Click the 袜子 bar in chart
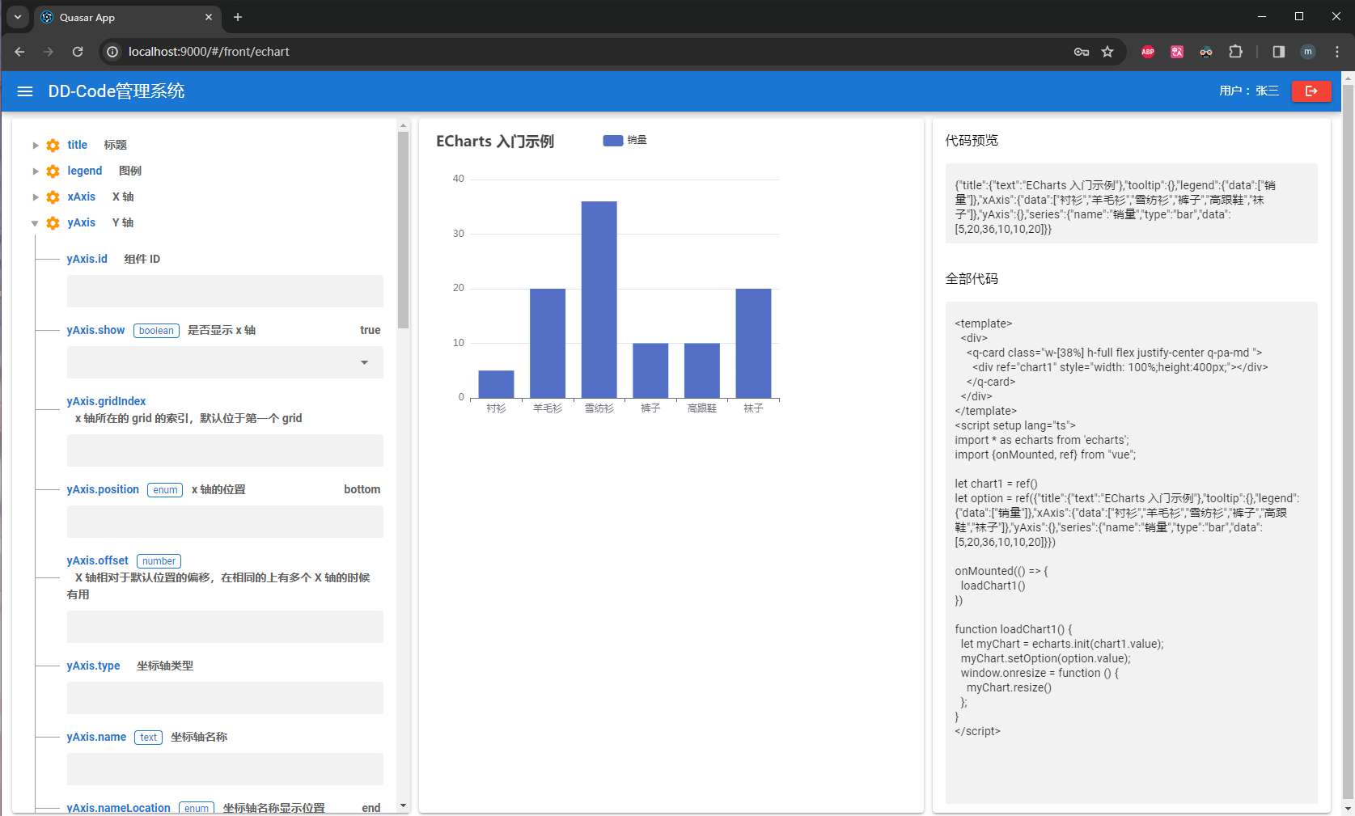Viewport: 1355px width, 816px height. click(x=753, y=343)
